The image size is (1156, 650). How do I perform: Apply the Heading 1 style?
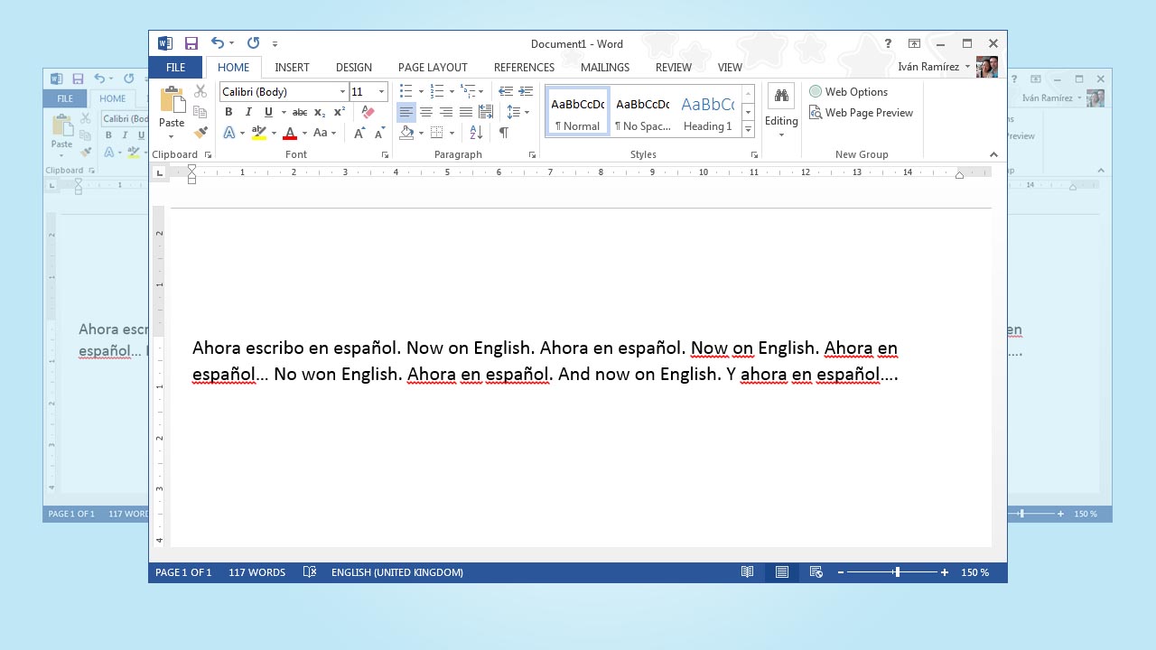click(x=707, y=112)
